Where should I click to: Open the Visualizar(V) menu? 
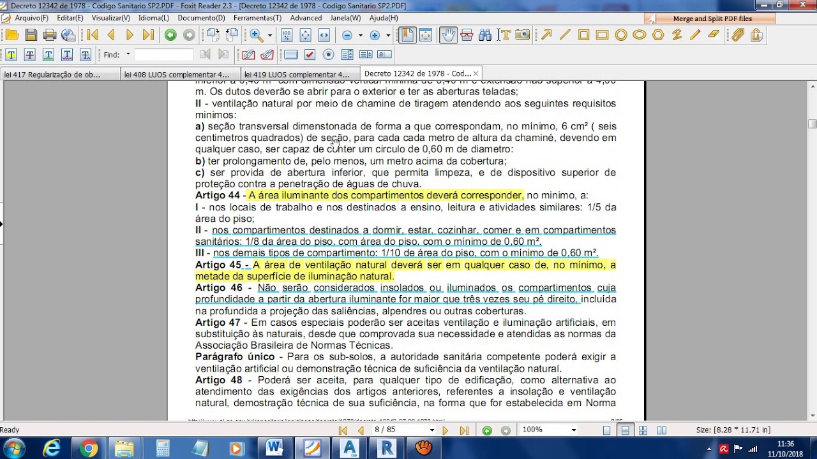110,18
